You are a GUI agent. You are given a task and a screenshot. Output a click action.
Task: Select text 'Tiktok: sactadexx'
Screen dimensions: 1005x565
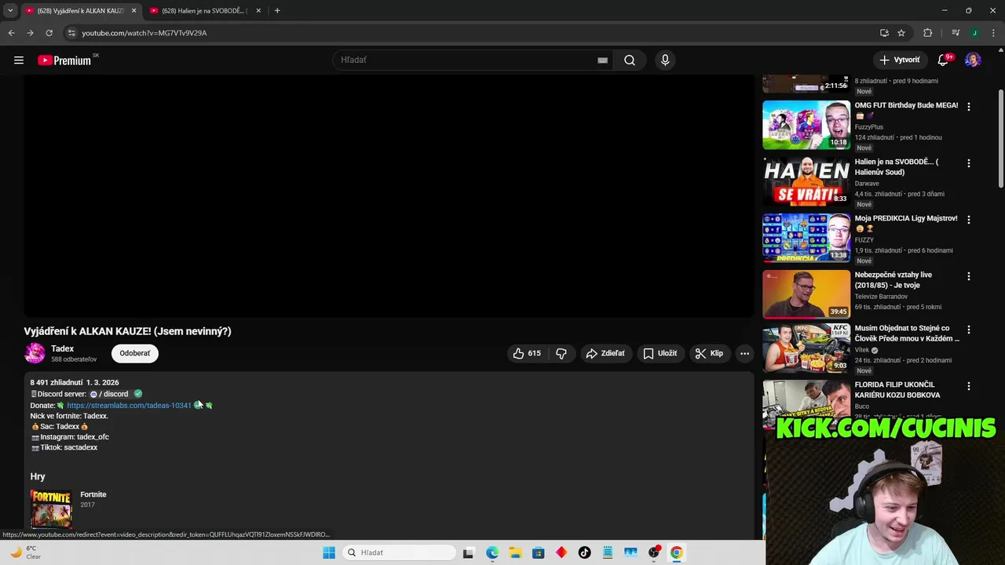(69, 447)
